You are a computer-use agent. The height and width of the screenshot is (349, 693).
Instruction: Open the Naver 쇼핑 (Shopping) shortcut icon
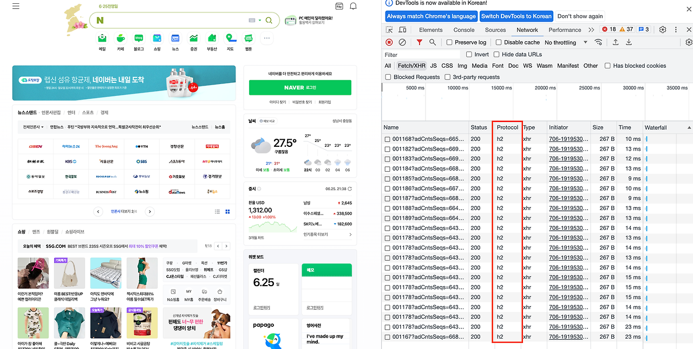[x=157, y=38]
